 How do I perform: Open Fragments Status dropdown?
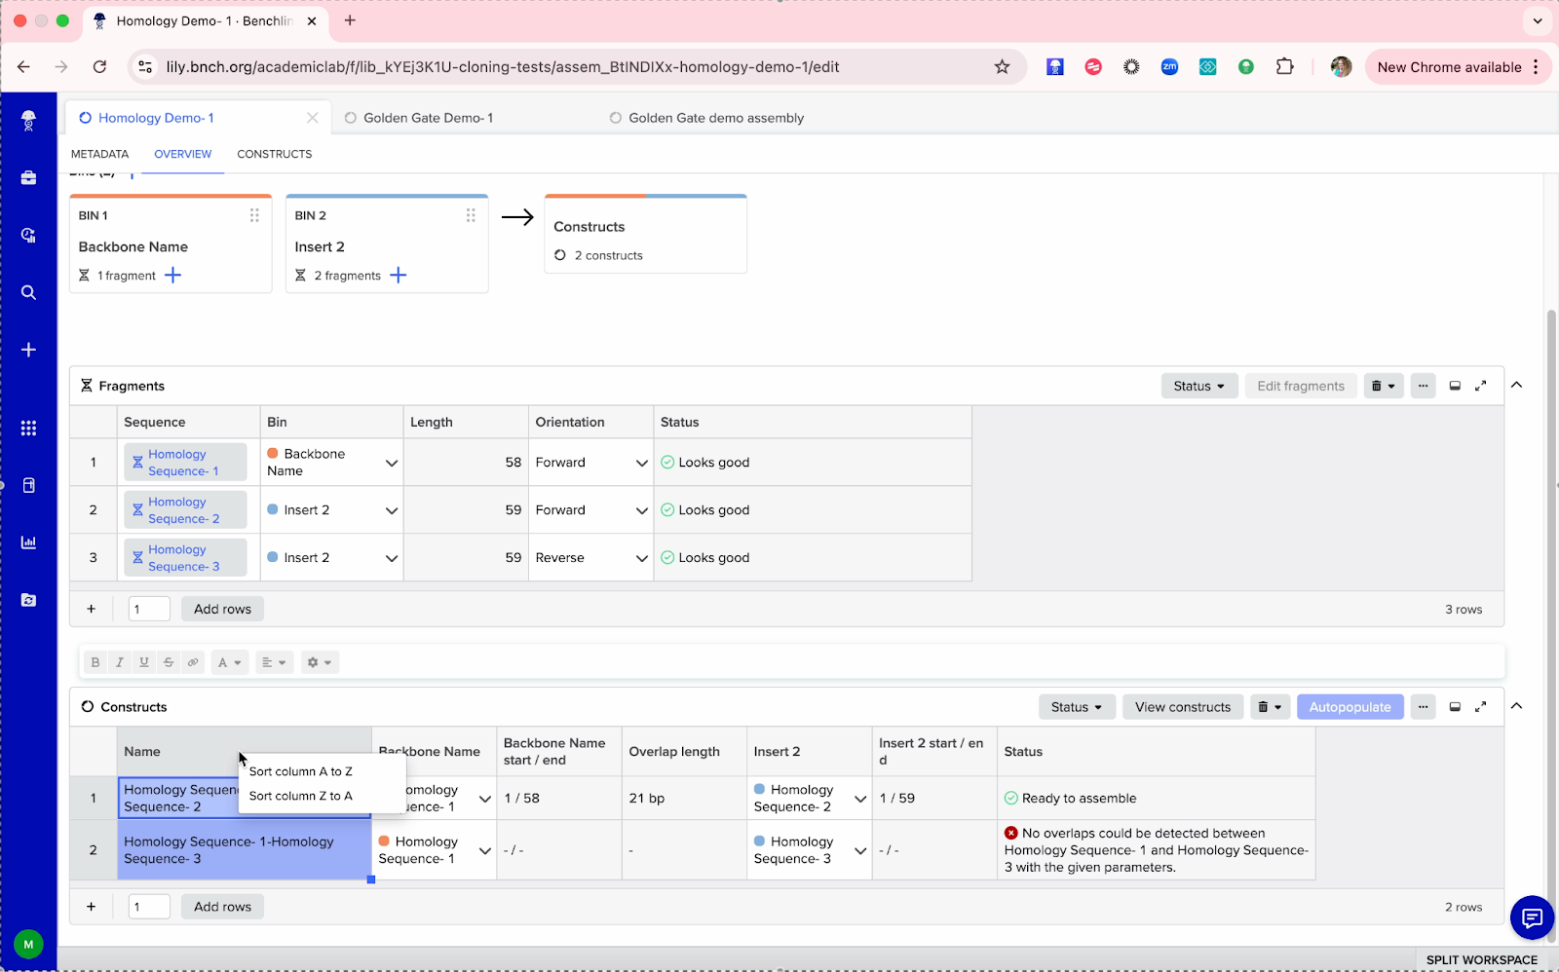pos(1199,386)
